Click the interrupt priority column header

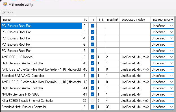click(162, 20)
